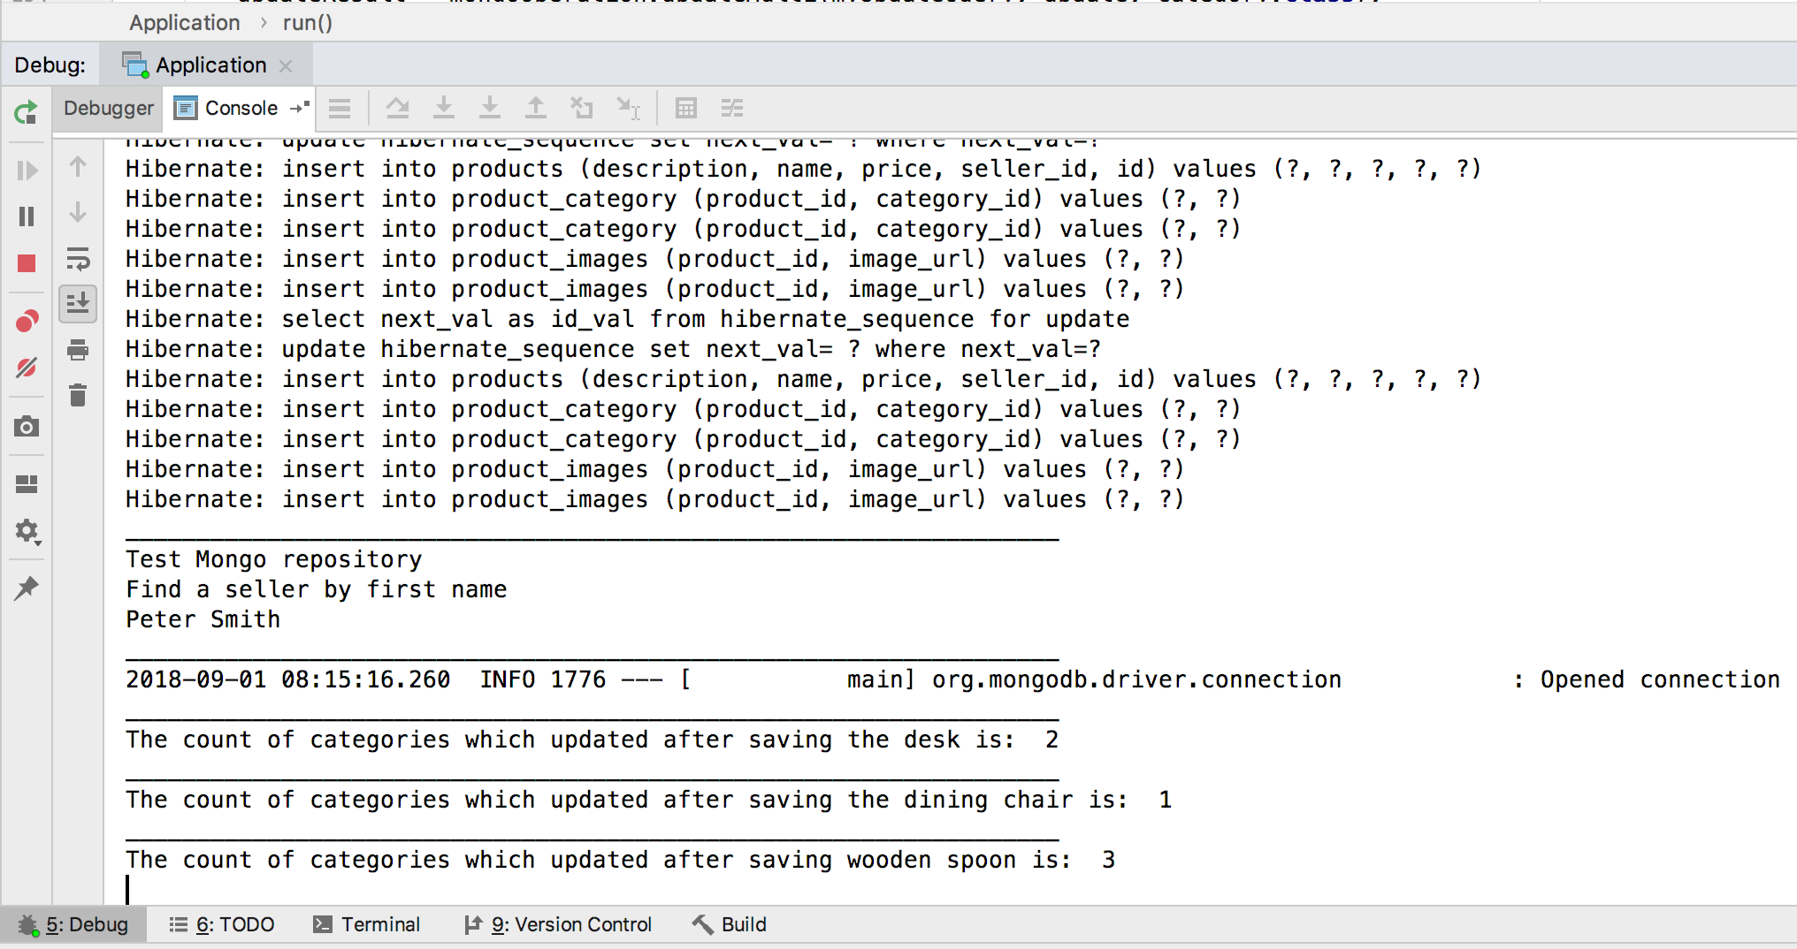
Task: Open the Terminal tool window
Action: (366, 925)
